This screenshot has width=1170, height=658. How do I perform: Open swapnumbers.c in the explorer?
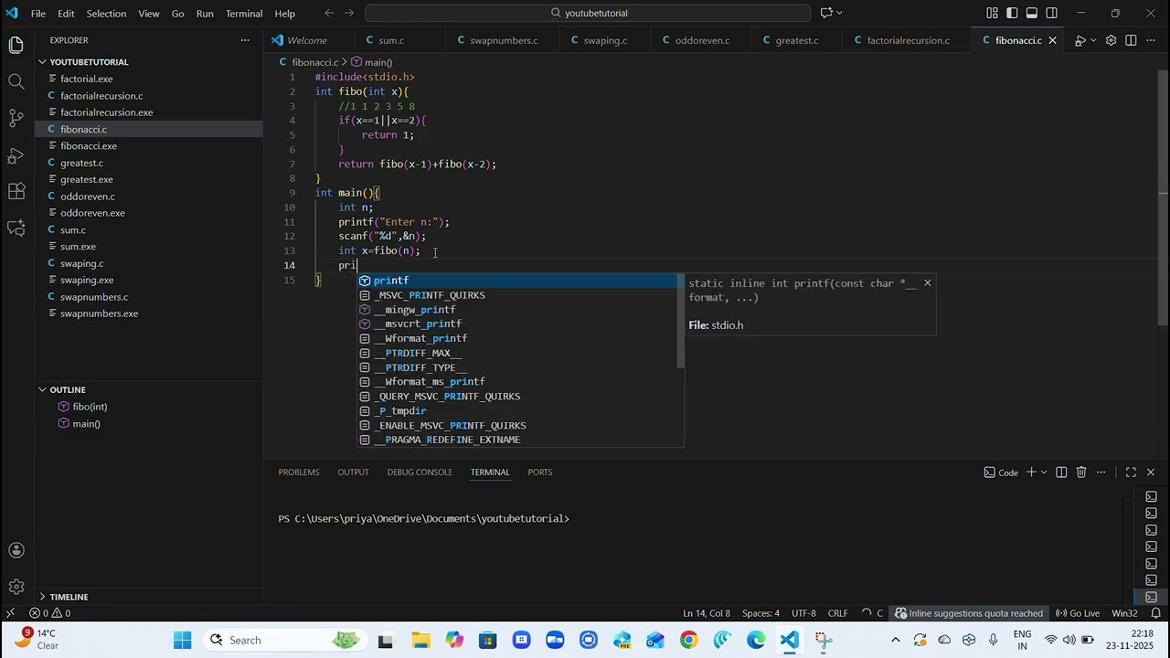93,297
